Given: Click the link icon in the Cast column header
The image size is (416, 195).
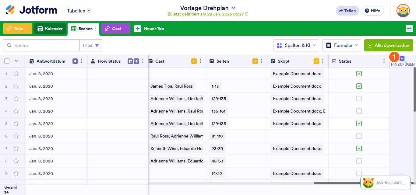Looking at the screenshot, I should (x=194, y=61).
